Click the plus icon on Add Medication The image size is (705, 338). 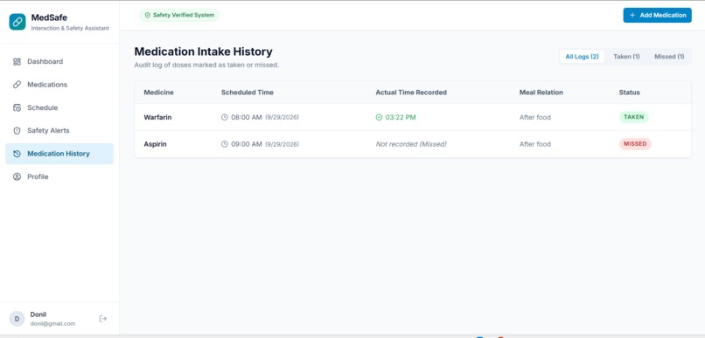click(632, 15)
